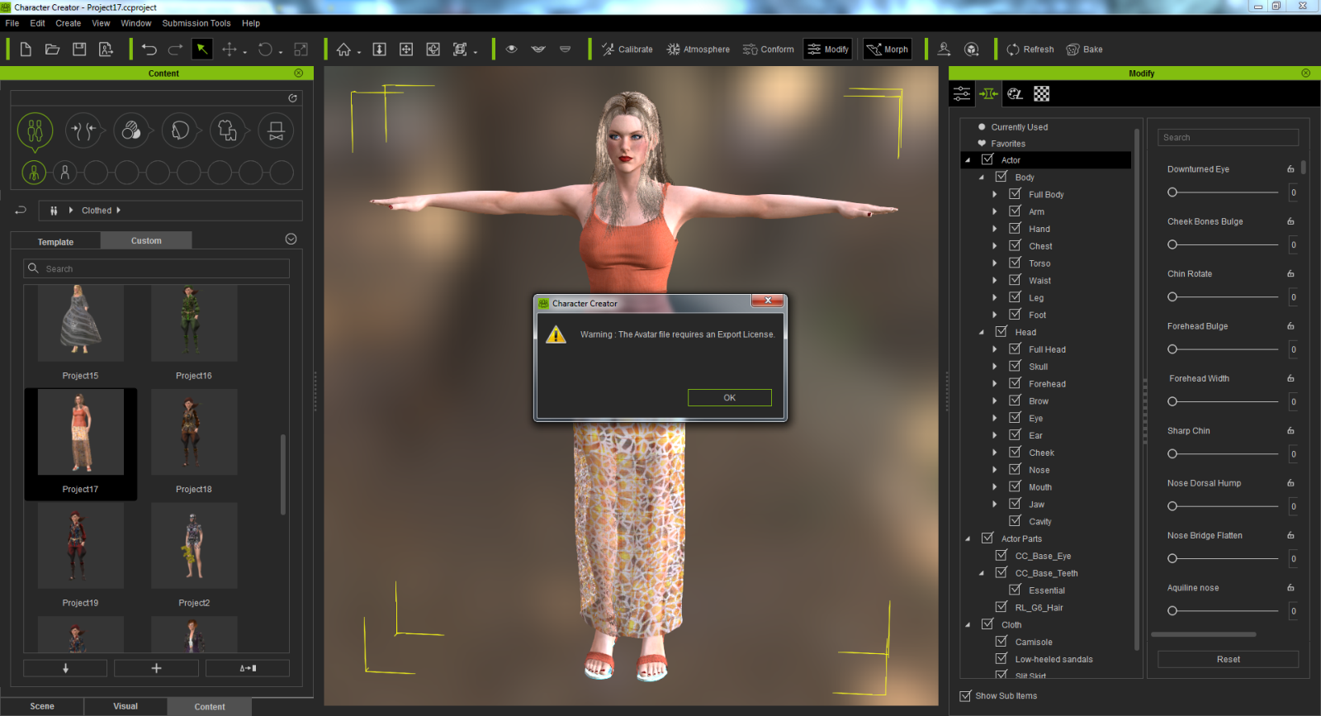Click the lock icon for Sharp Chin

(x=1290, y=431)
